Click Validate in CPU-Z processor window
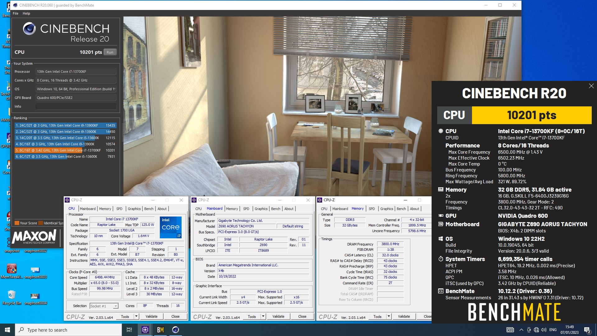This screenshot has width=597, height=336. point(151,316)
